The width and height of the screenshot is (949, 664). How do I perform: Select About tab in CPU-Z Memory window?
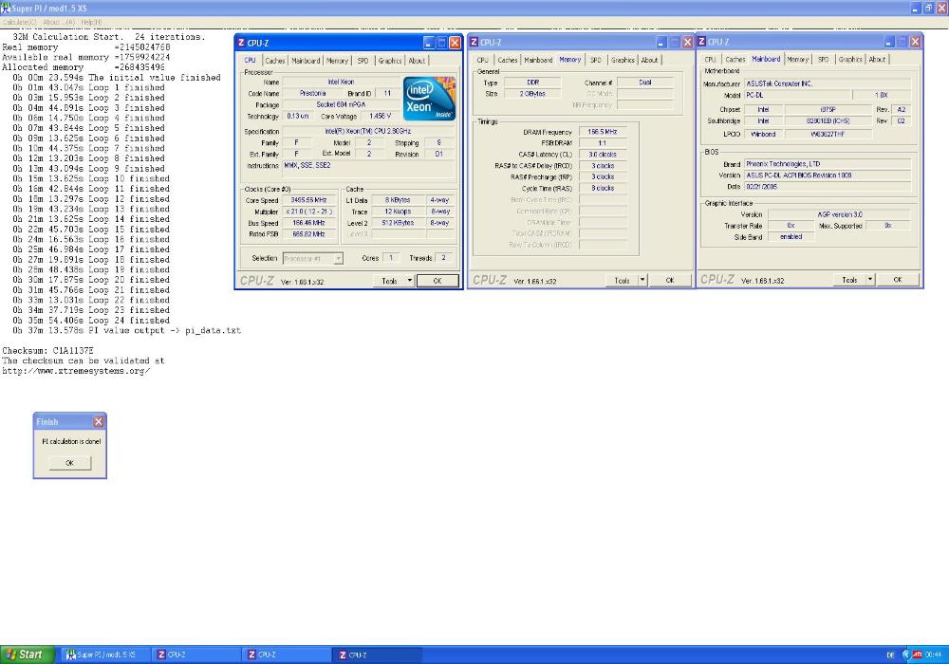click(x=649, y=60)
